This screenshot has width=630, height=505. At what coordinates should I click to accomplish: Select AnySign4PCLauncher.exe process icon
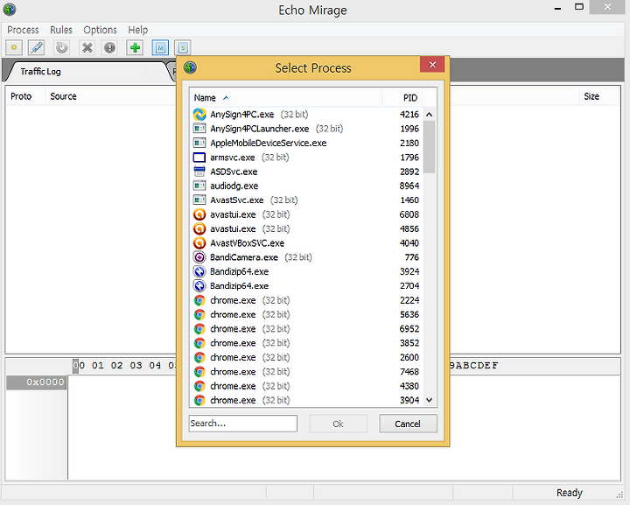tap(199, 129)
